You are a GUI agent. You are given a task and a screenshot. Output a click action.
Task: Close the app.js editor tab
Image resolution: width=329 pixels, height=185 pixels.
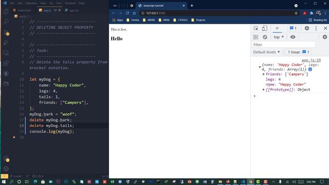point(60,10)
